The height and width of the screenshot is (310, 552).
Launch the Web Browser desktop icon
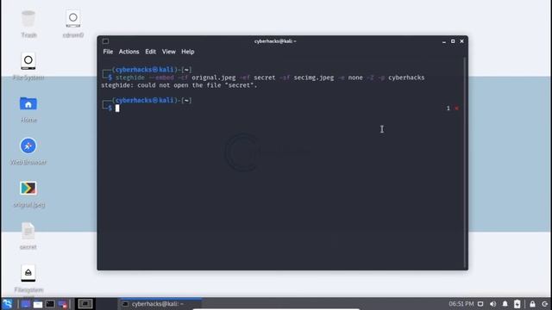point(28,152)
